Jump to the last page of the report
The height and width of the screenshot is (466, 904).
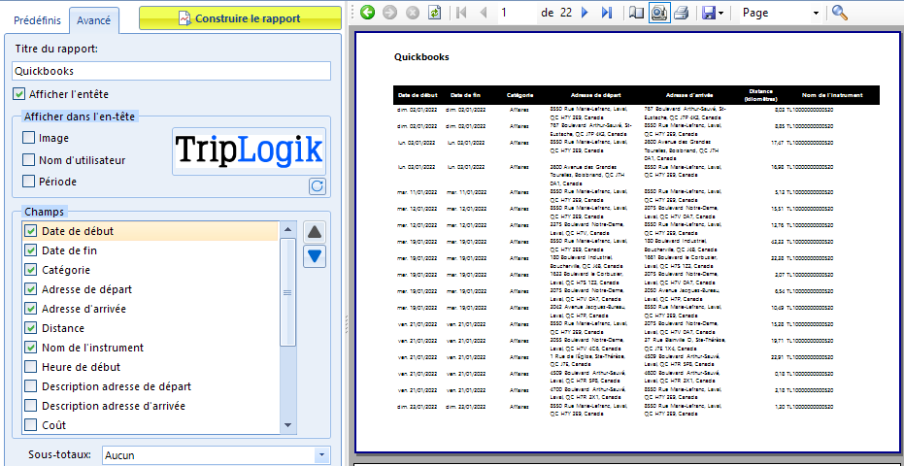pyautogui.click(x=607, y=13)
